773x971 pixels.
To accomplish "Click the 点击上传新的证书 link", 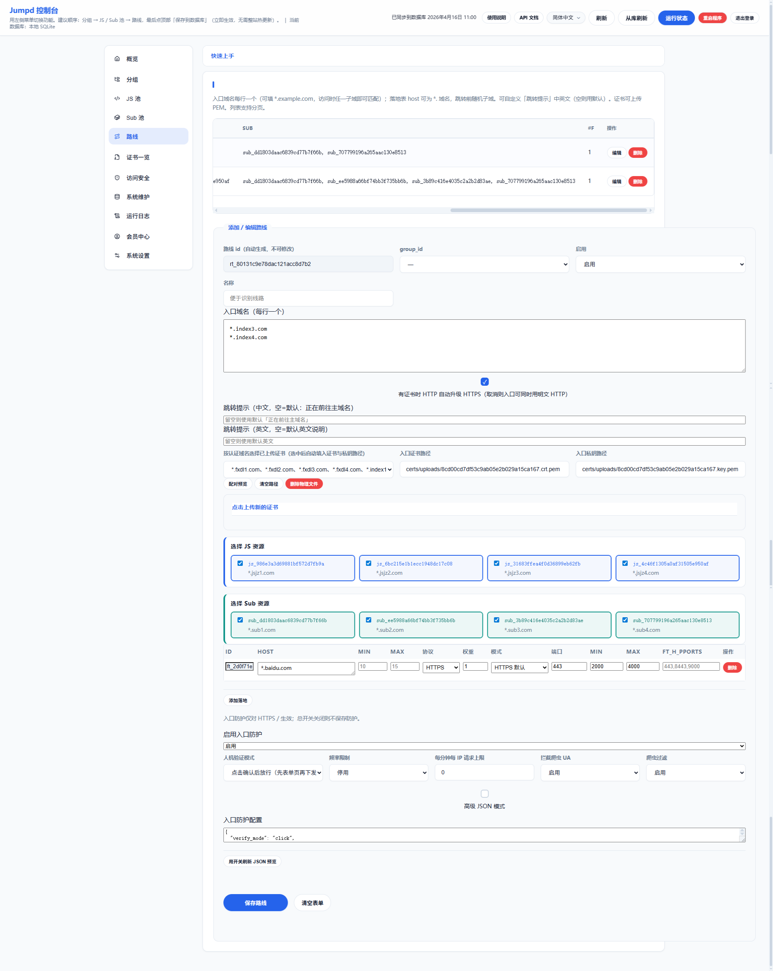I will 255,507.
